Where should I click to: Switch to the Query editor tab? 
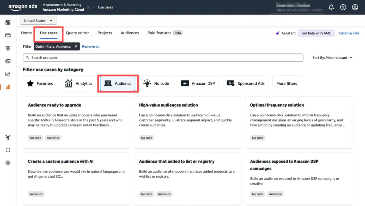[77, 33]
